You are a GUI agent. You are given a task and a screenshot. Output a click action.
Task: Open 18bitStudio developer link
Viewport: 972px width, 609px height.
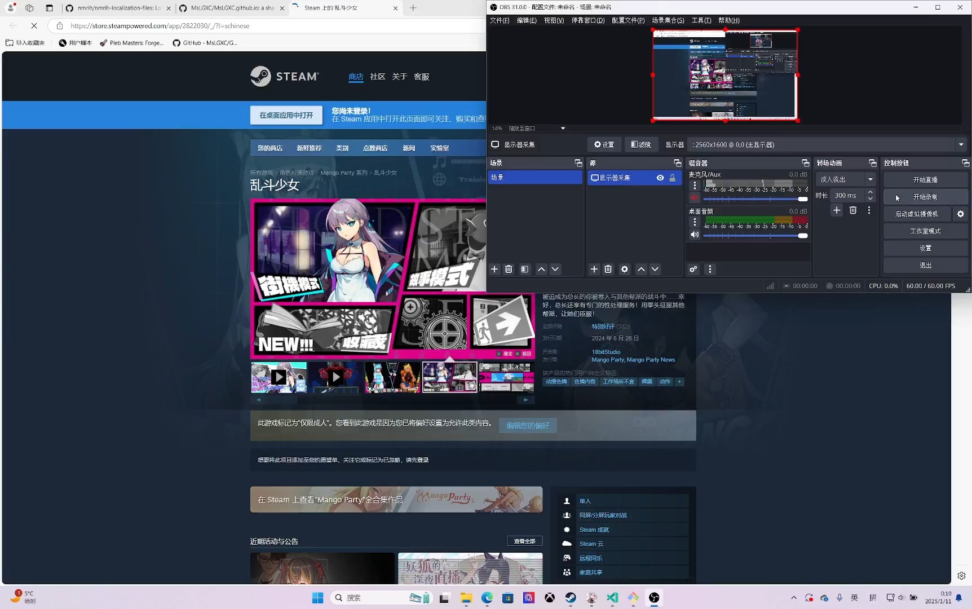[606, 352]
